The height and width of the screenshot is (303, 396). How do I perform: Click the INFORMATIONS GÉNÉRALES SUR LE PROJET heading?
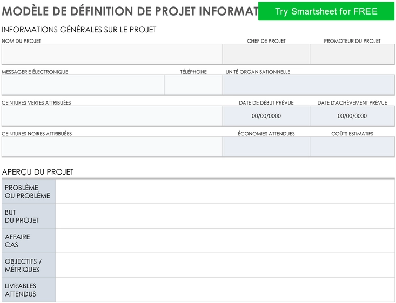click(x=79, y=30)
